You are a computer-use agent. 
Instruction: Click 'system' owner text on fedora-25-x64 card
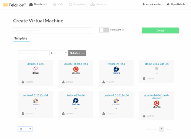coord(70,113)
